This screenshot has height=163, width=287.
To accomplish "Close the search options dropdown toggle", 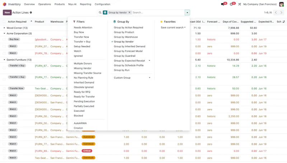I will tap(187, 13).
